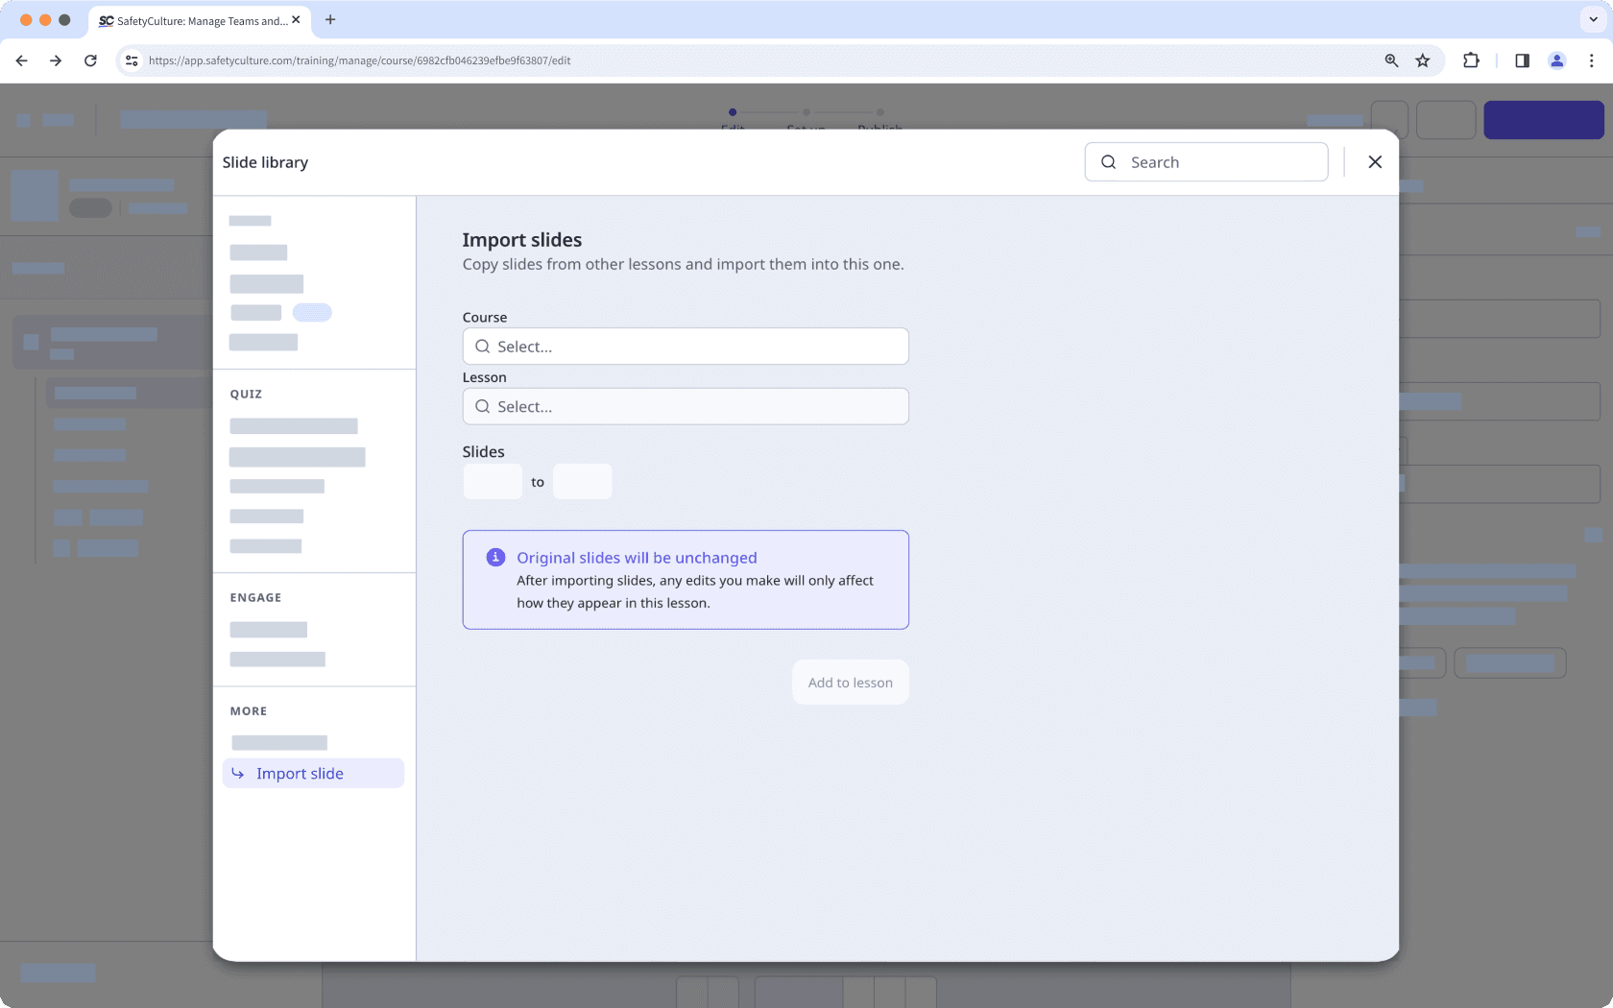1613x1008 pixels.
Task: Click the info icon beside 'Original slides will be unchanged'
Action: [495, 557]
